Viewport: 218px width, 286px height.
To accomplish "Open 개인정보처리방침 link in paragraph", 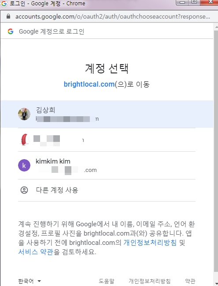I will click(150, 243).
